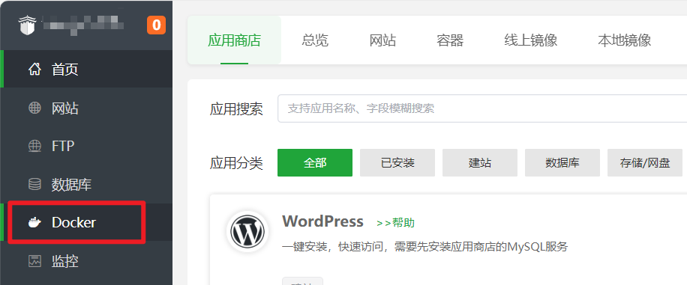Open the WordPress >>帮助 link
This screenshot has width=687, height=285.
coord(396,223)
